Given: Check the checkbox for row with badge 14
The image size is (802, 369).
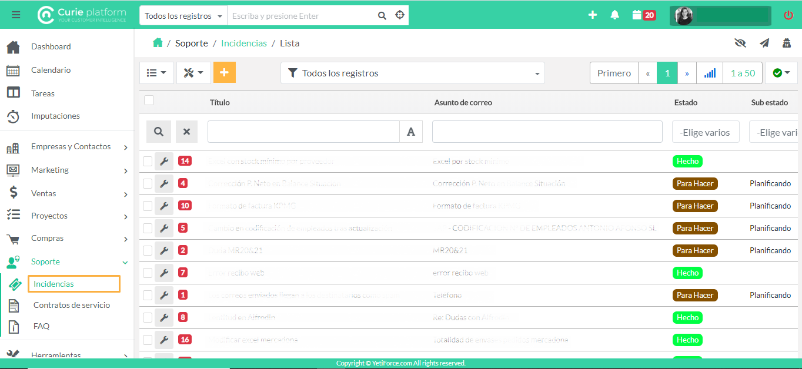Looking at the screenshot, I should click(x=148, y=162).
